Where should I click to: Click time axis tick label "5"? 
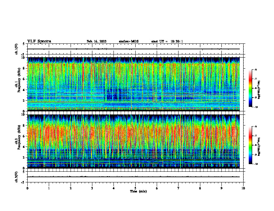135,188
